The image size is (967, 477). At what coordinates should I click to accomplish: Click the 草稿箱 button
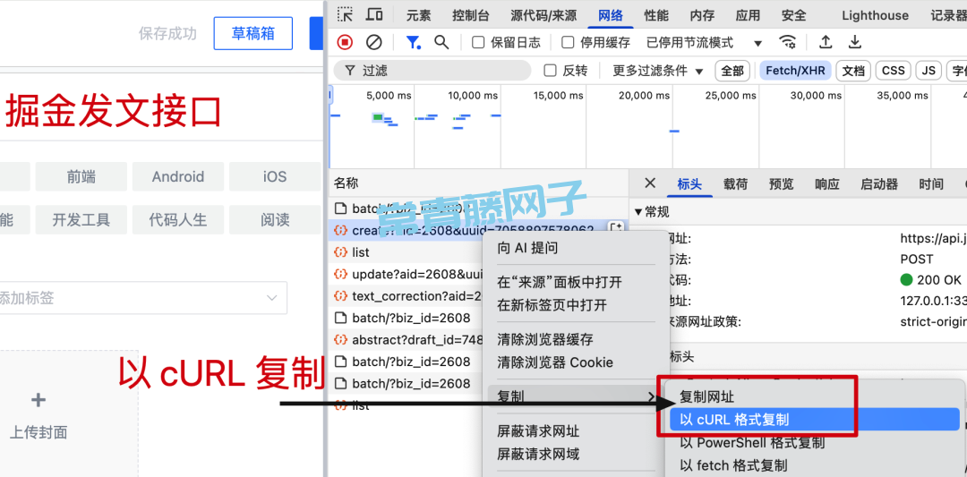tap(252, 33)
